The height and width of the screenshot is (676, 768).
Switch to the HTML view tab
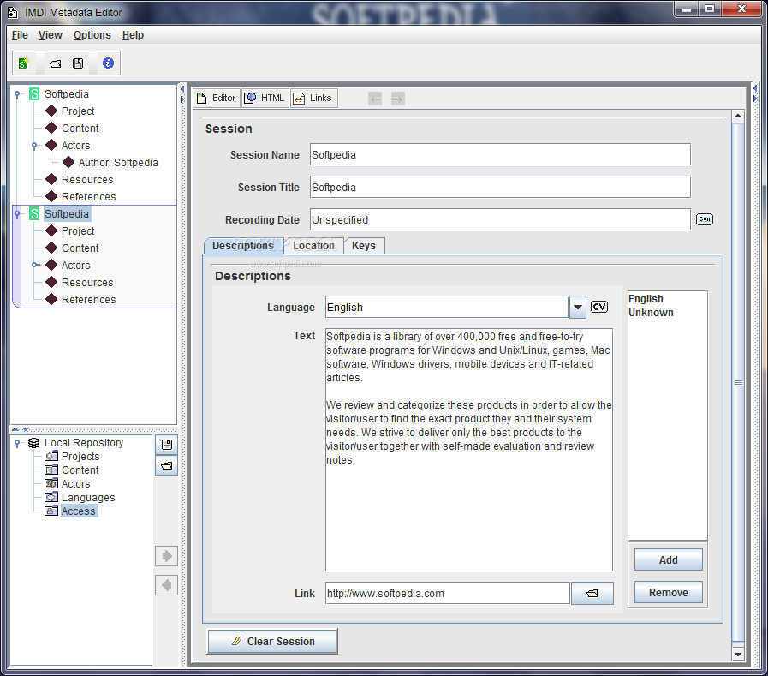coord(265,98)
